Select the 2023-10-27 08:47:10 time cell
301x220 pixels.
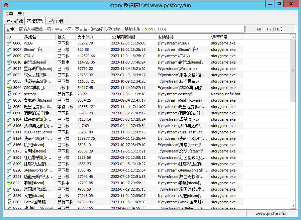point(128,145)
